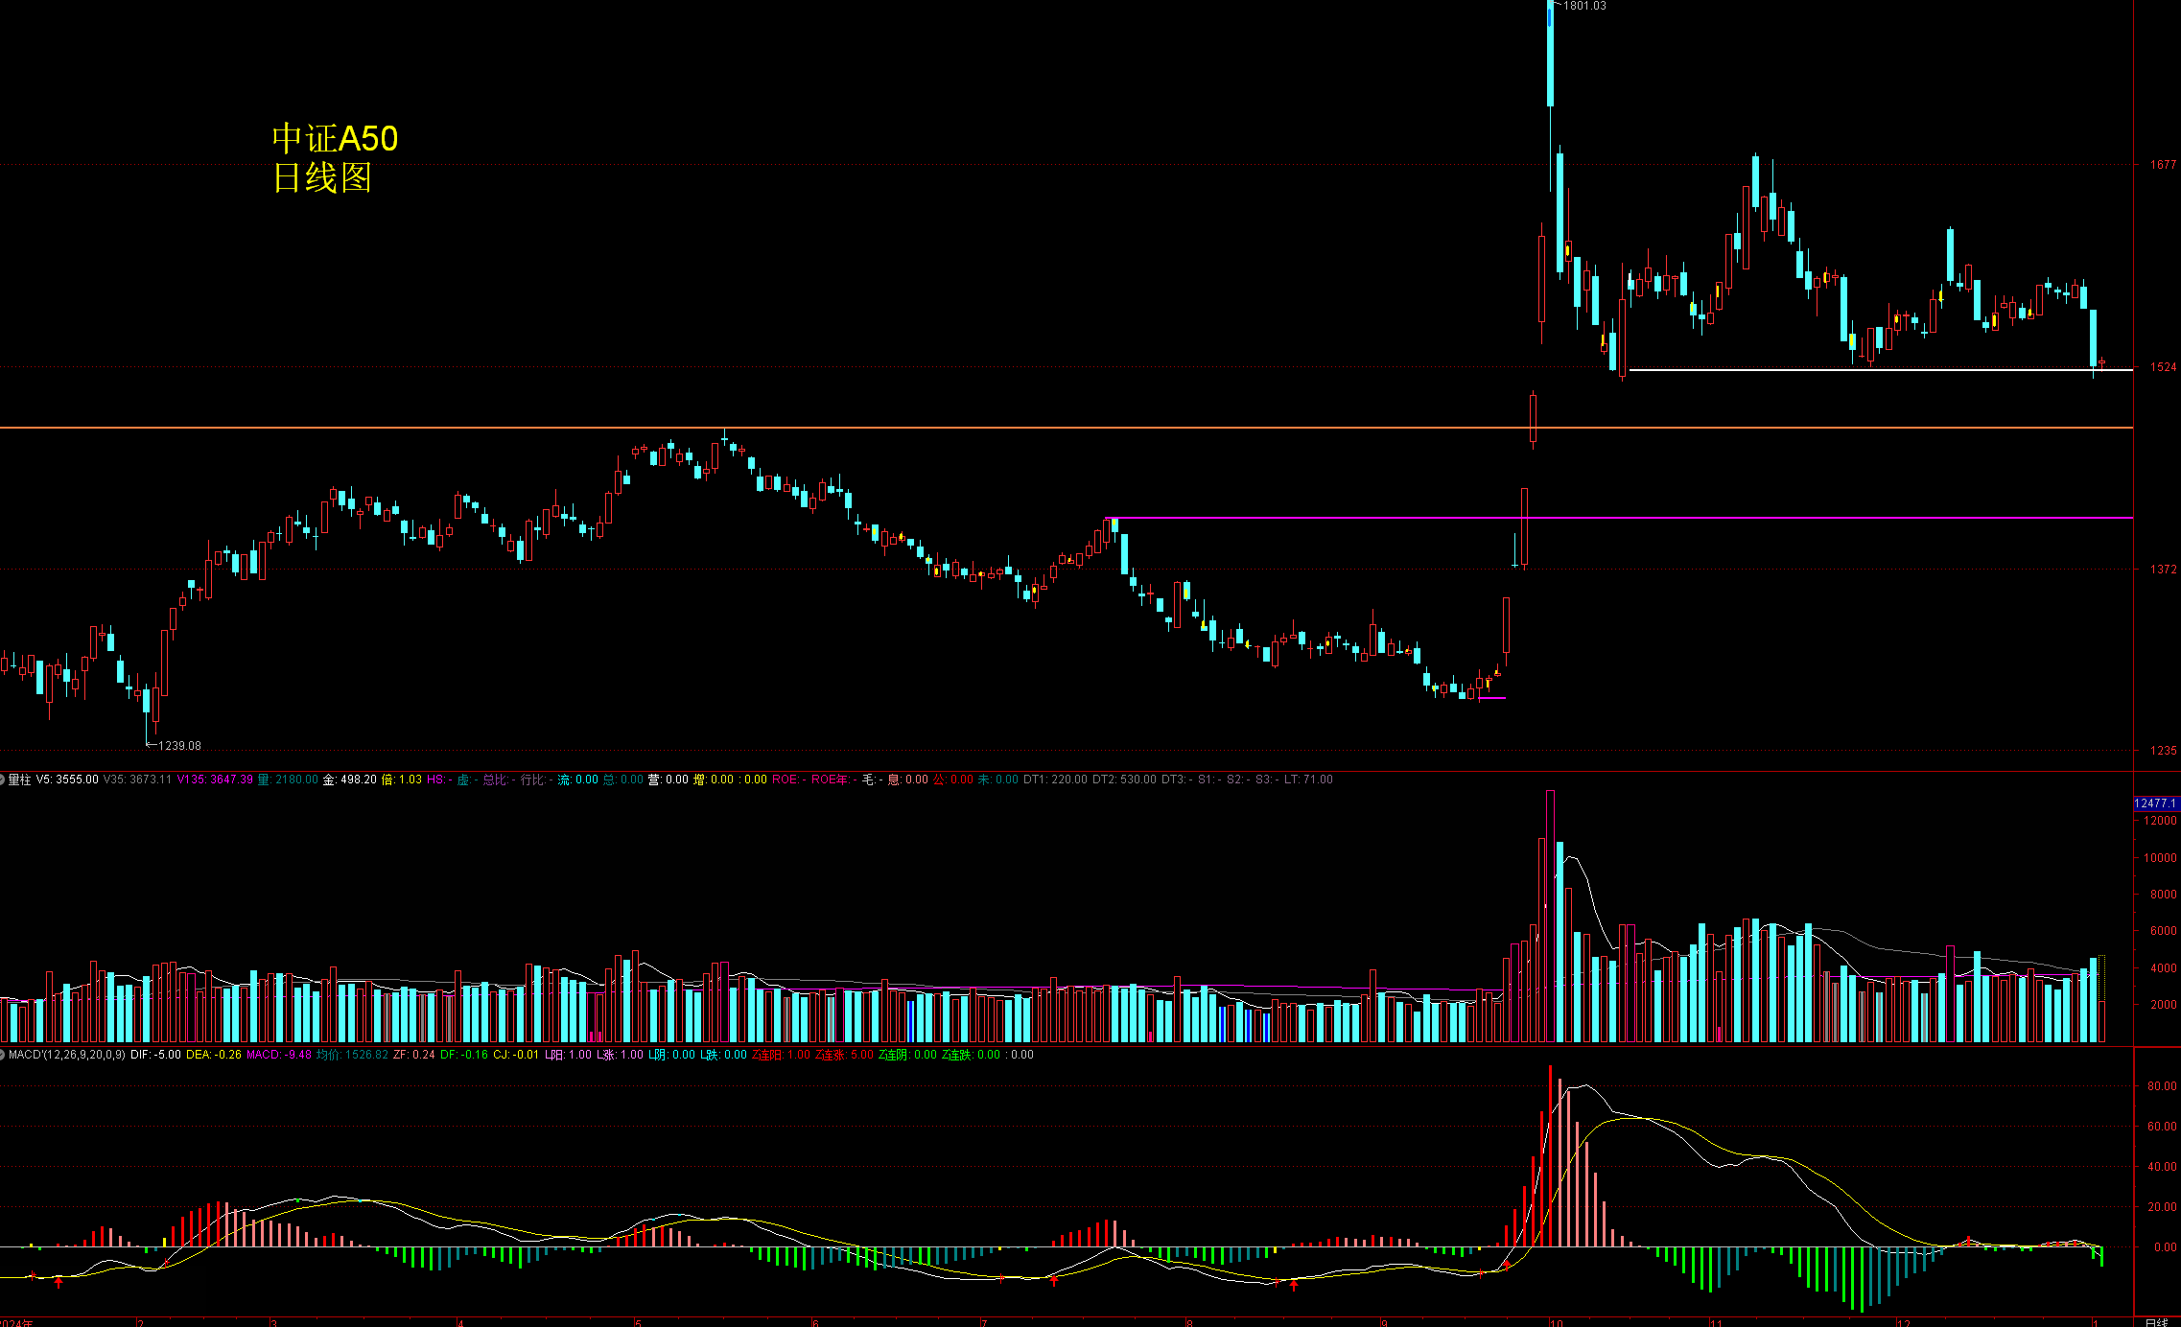Click month 12 marker on time axis

(1903, 1322)
